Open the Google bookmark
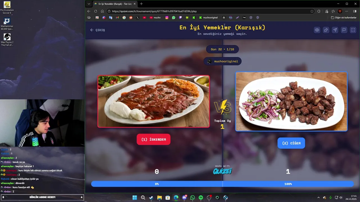This screenshot has height=202, width=360. pyautogui.click(x=124, y=17)
